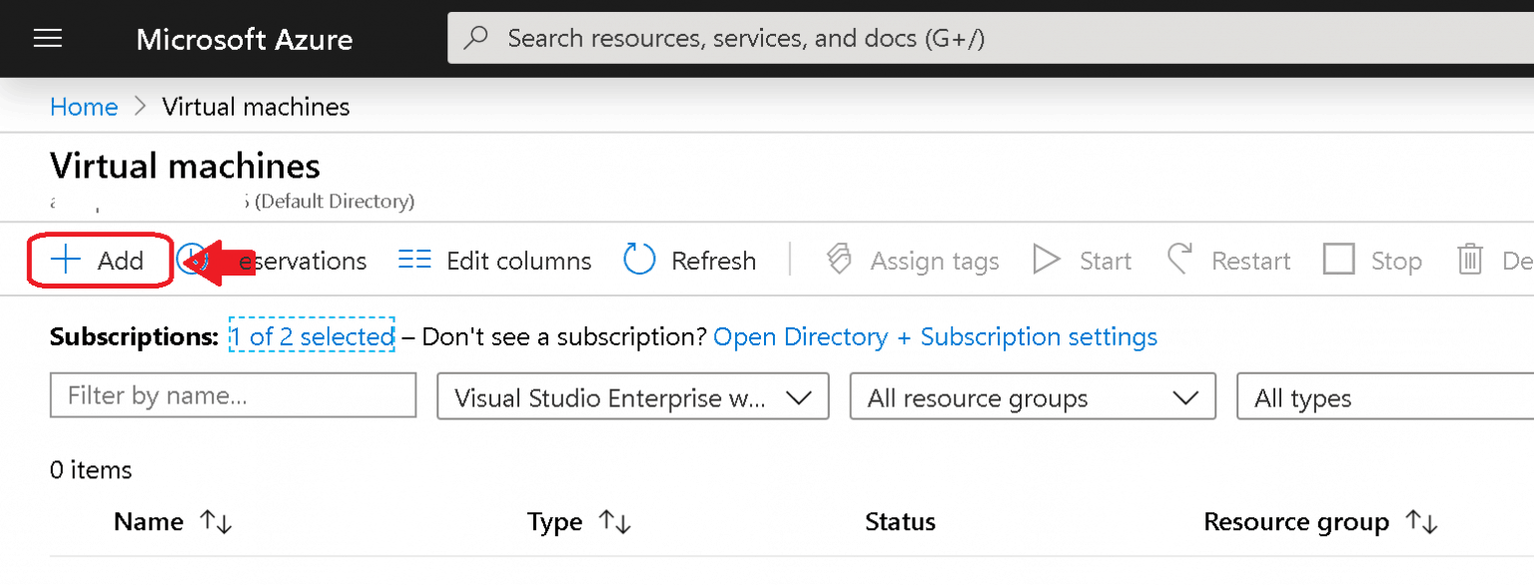This screenshot has height=586, width=1534.
Task: Sort the list by Name
Action: 172,521
